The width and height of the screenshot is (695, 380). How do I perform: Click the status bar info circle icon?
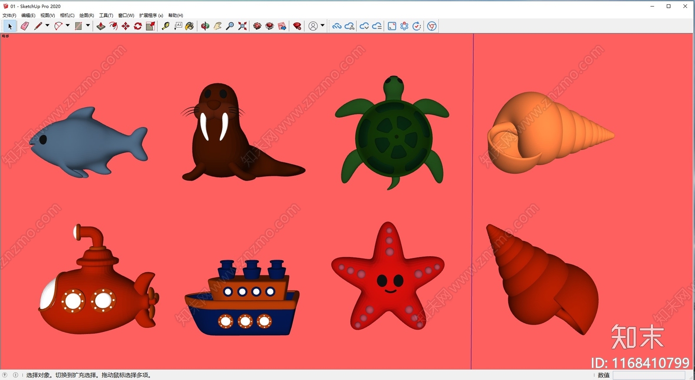click(16, 375)
